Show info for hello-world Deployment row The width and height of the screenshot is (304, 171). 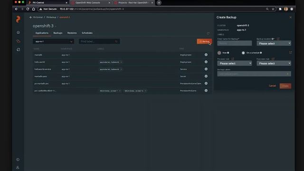[206, 62]
